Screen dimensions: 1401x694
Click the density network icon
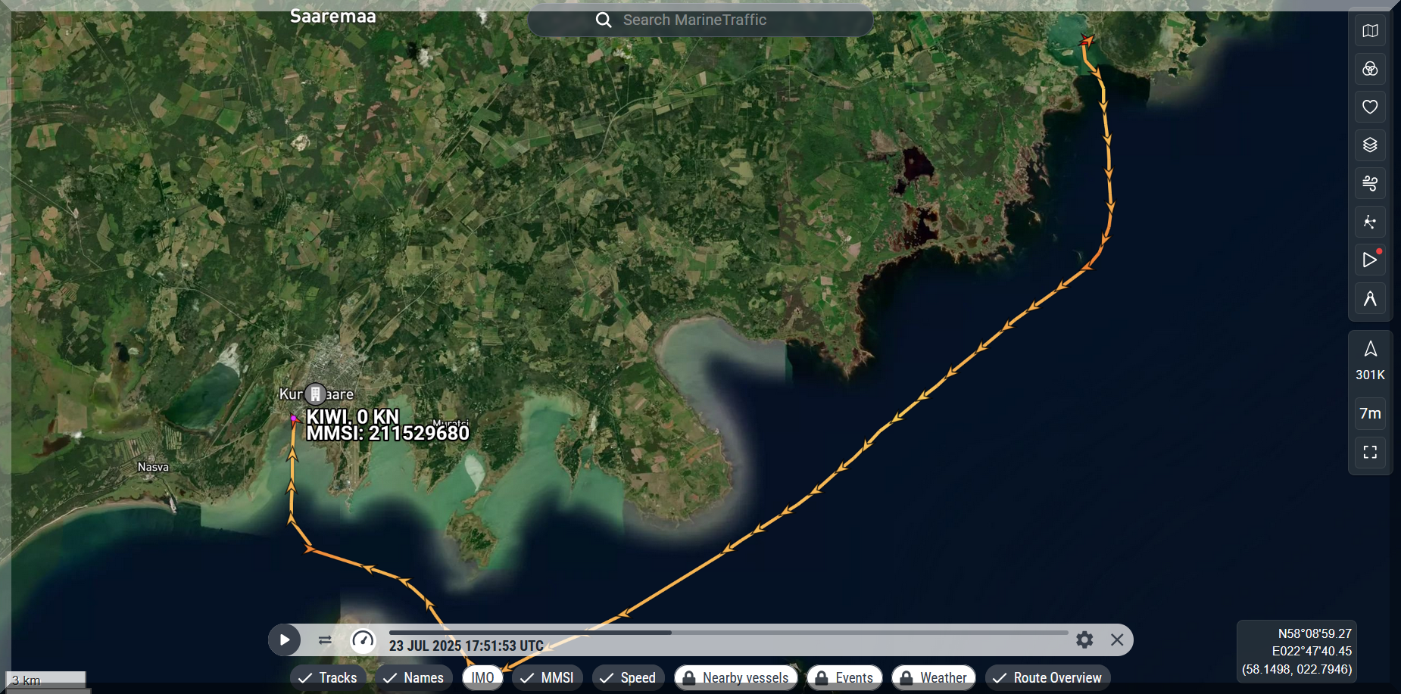pyautogui.click(x=1370, y=222)
